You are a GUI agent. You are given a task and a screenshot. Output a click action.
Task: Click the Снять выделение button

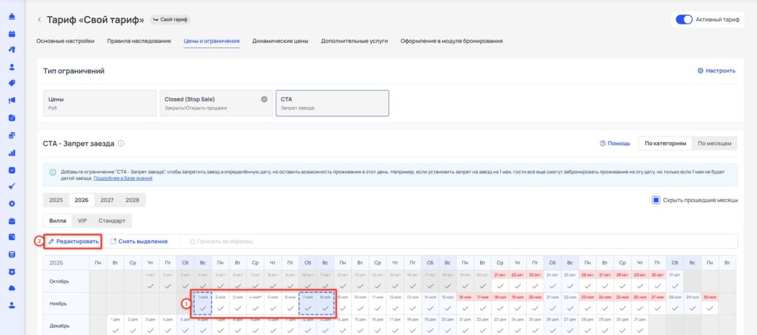139,241
